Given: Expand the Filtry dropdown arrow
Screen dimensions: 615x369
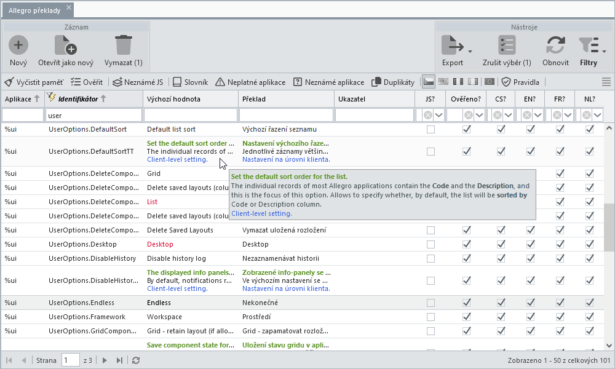Looking at the screenshot, I should coord(604,51).
